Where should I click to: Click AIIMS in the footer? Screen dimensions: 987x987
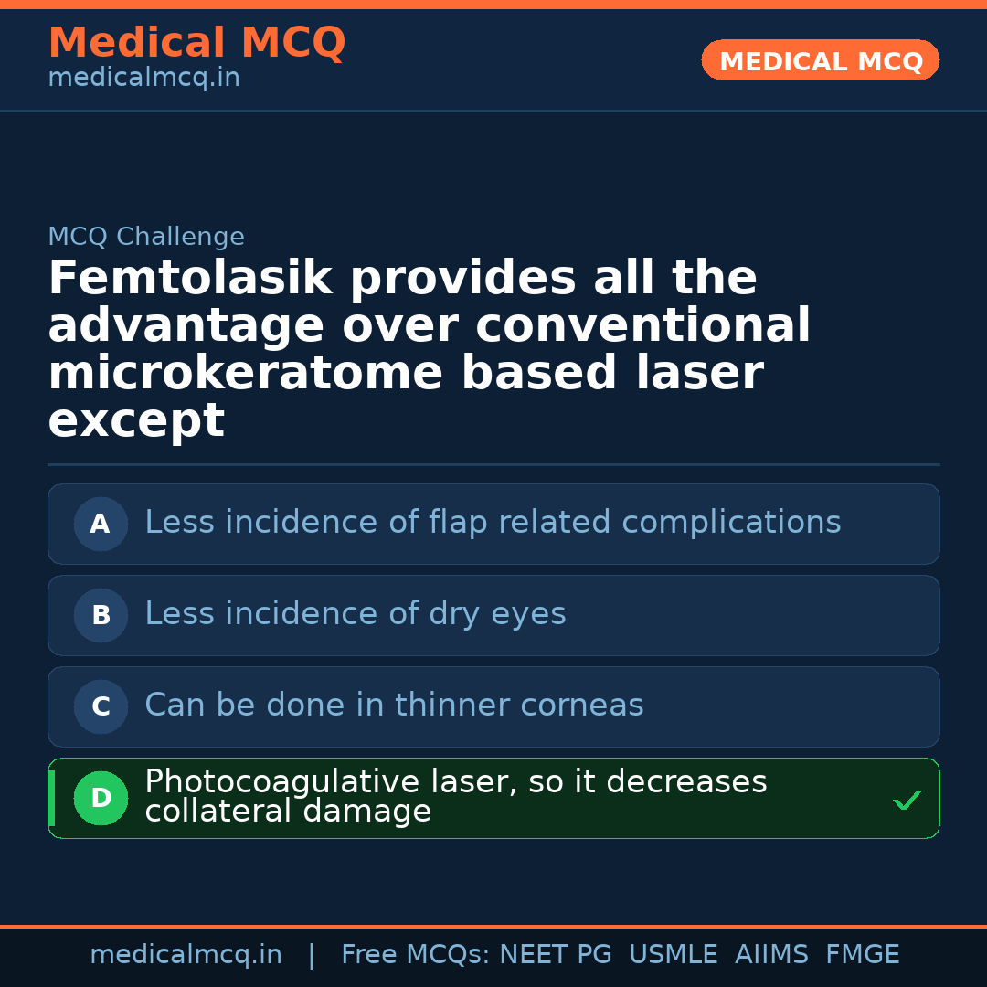click(x=771, y=955)
